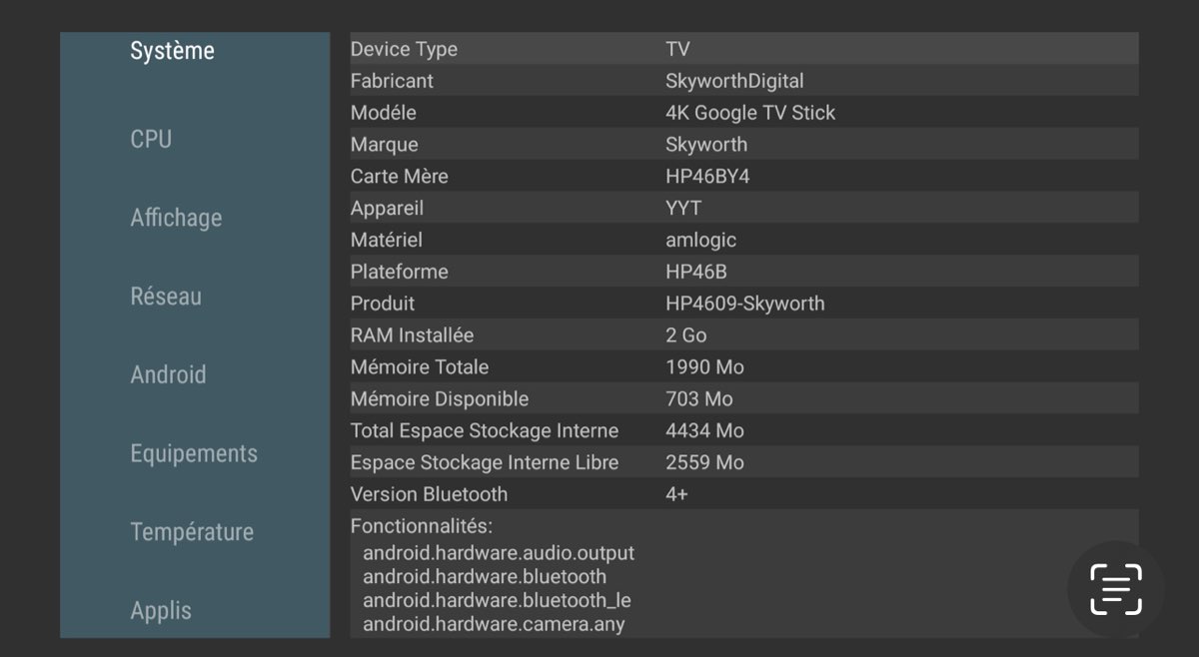Select Espace Stockage Interne Libre label
Viewport: 1199px width, 657px height.
(x=485, y=462)
